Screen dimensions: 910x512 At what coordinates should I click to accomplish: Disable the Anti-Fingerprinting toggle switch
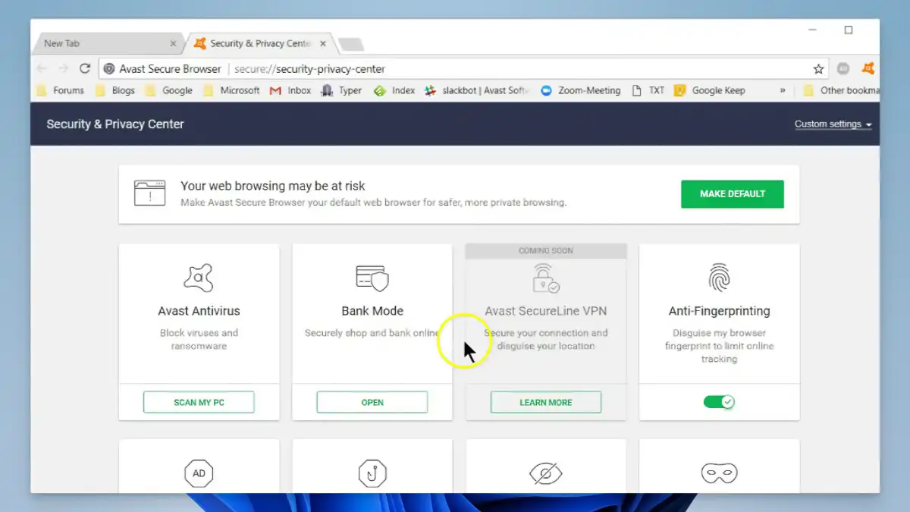point(718,402)
